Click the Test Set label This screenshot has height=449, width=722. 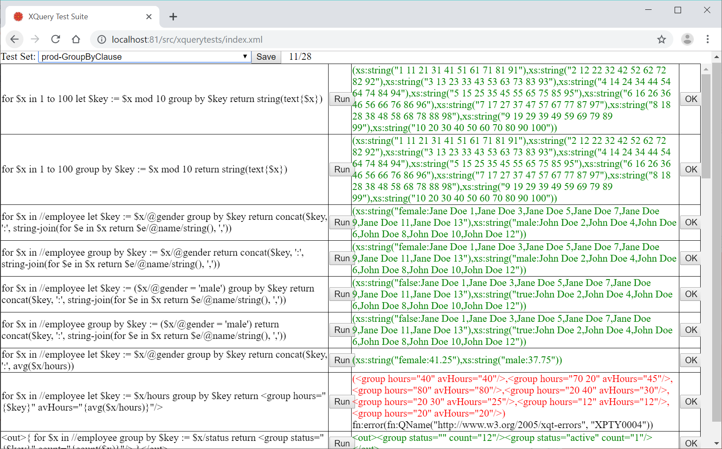click(18, 57)
